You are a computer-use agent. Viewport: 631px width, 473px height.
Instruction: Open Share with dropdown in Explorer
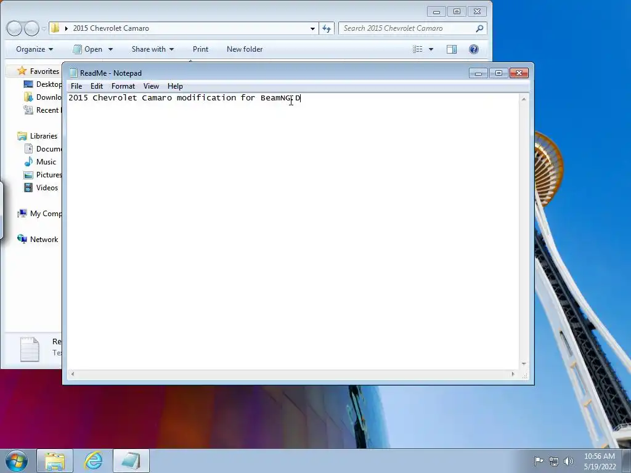tap(153, 49)
